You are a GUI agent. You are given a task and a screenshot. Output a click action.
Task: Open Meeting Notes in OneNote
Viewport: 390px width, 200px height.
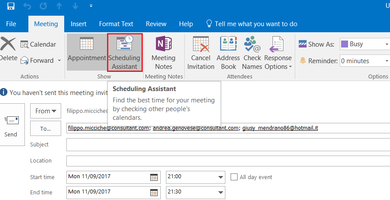pos(163,53)
